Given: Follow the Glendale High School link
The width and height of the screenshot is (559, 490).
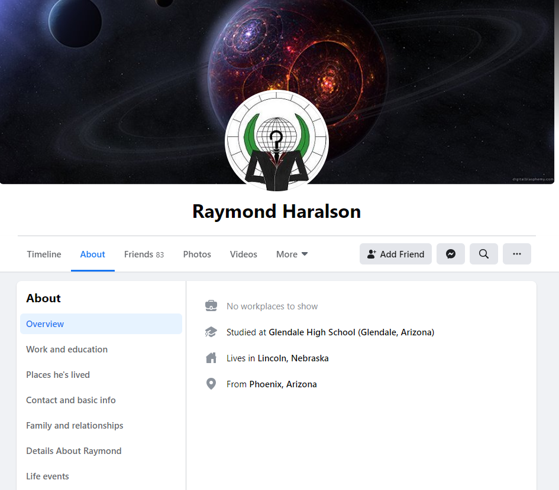Looking at the screenshot, I should pos(351,332).
